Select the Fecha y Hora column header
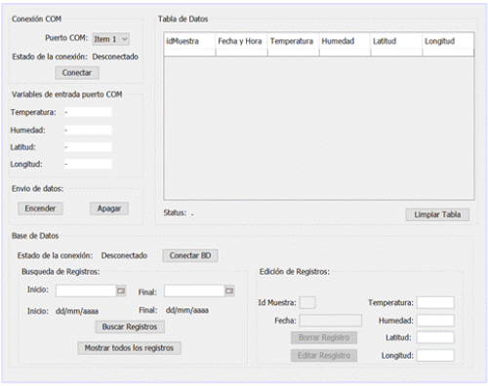 [241, 41]
